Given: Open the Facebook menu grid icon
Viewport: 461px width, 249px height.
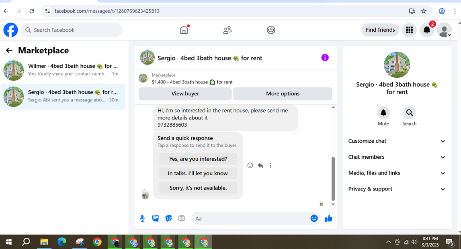Looking at the screenshot, I should coord(409,30).
